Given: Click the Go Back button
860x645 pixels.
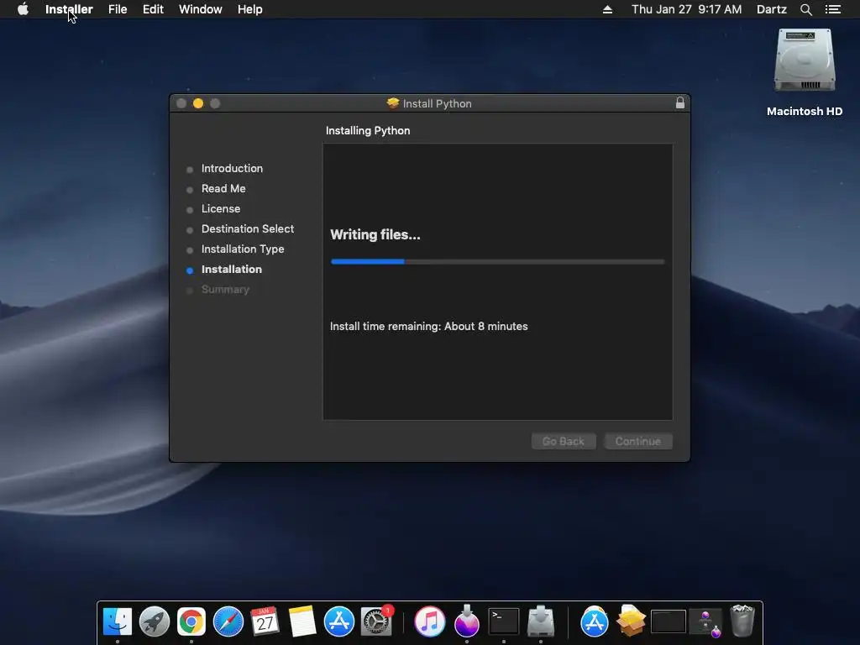Looking at the screenshot, I should (564, 441).
